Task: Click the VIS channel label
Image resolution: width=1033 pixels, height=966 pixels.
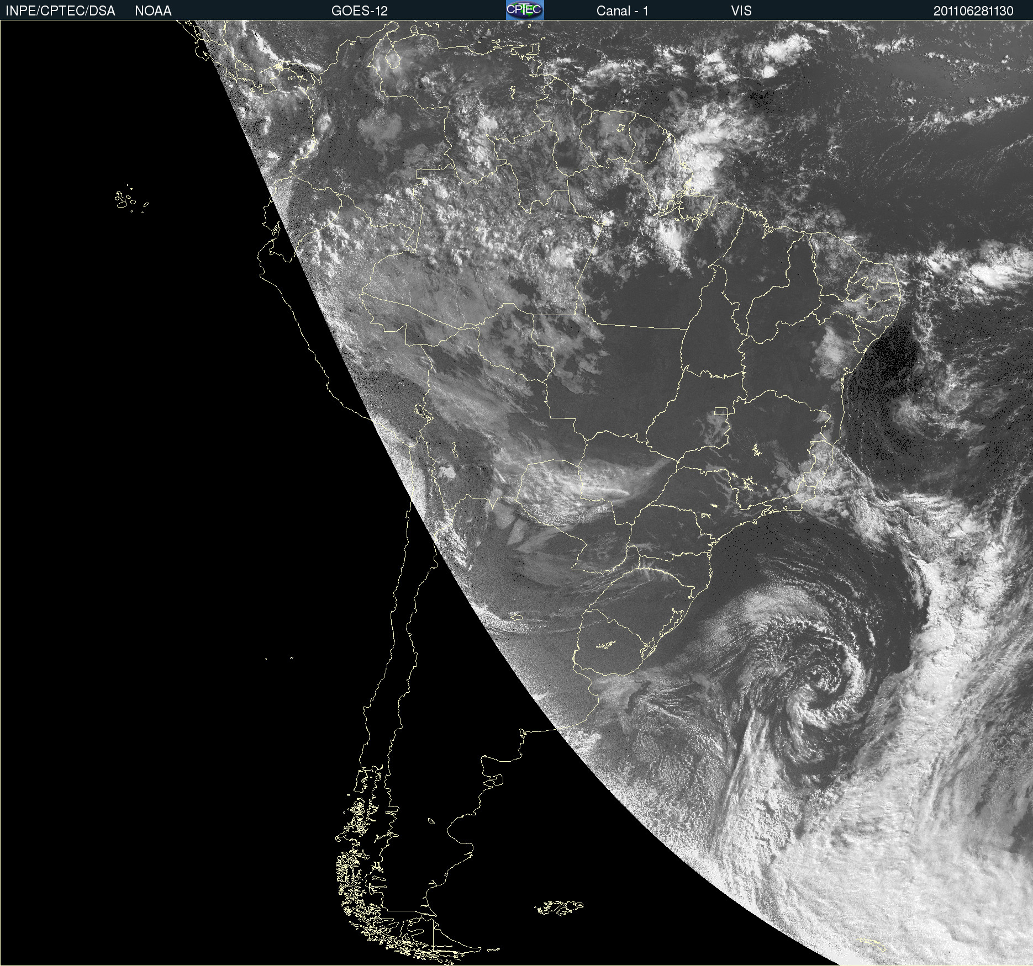Action: pyautogui.click(x=741, y=11)
